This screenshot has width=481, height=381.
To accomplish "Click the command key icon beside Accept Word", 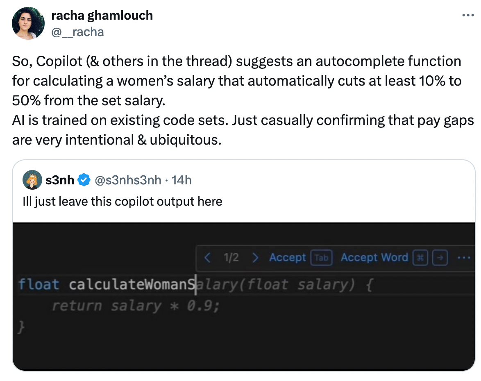I will tap(420, 258).
